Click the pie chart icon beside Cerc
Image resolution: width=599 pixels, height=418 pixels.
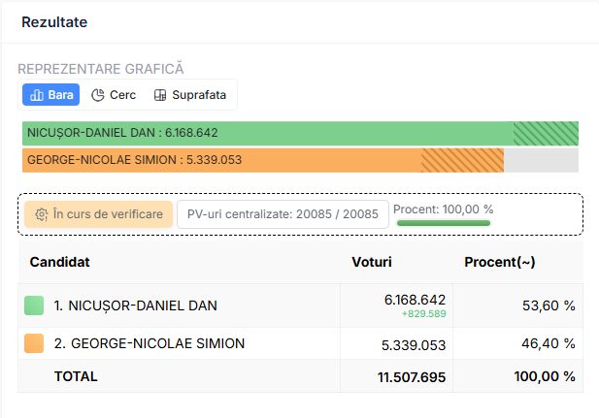click(x=98, y=95)
